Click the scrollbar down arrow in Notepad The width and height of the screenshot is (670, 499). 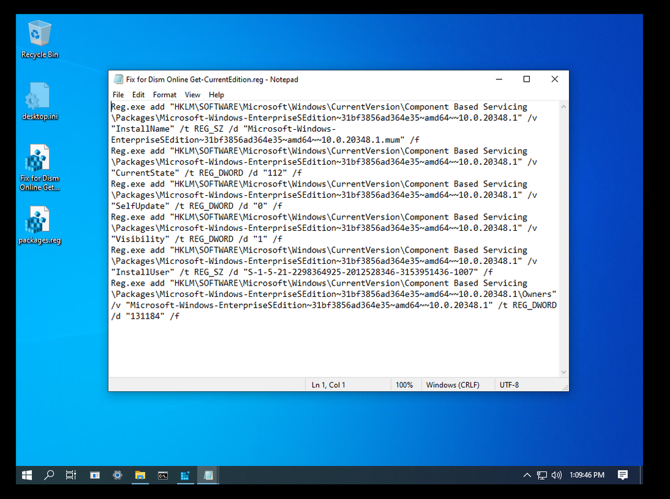[563, 372]
